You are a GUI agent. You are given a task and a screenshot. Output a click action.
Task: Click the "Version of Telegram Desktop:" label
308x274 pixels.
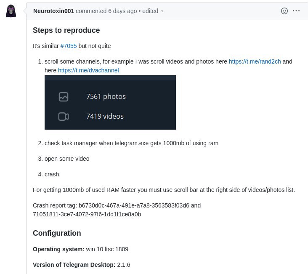click(x=74, y=265)
